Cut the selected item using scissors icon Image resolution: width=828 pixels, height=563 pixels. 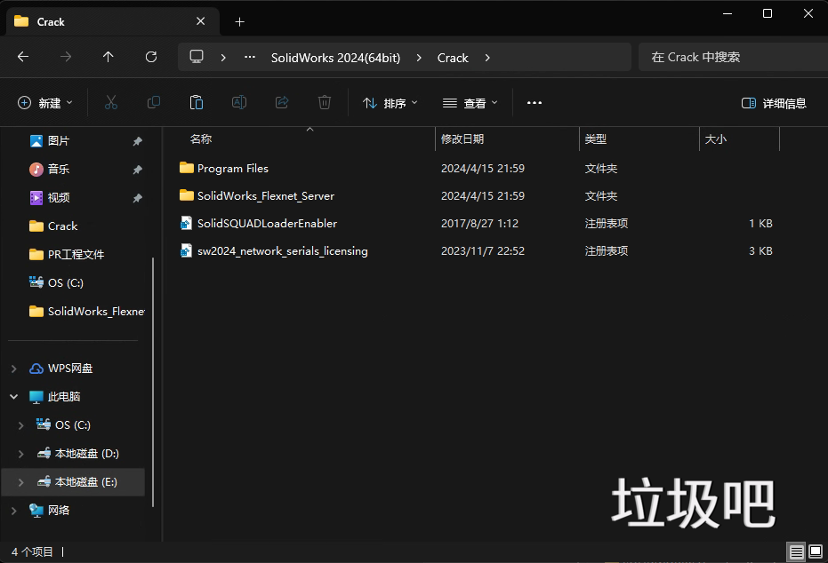point(110,102)
